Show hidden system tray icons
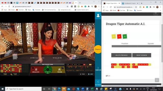 124,89
